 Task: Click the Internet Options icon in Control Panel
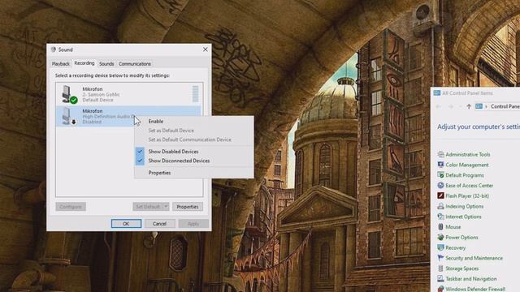pyautogui.click(x=440, y=217)
